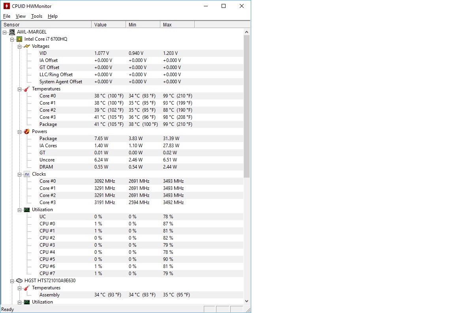Screen dimensions: 455x313
Task: Click the Value column header
Action: click(109, 24)
